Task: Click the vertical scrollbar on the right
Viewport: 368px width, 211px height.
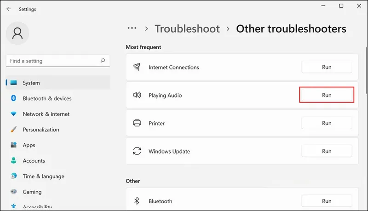Action: tap(367, 70)
